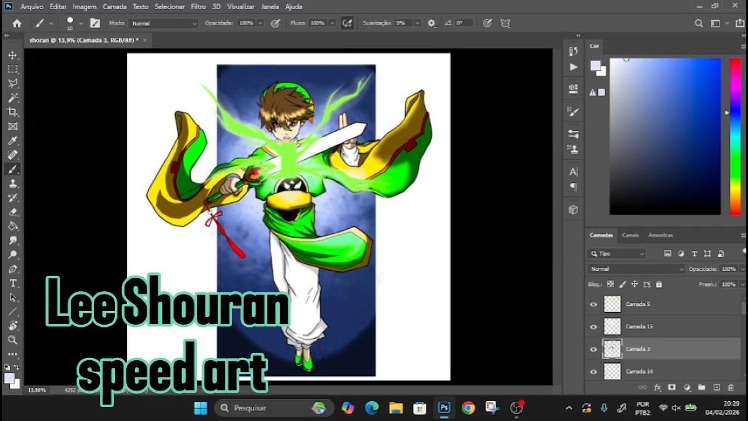Image resolution: width=748 pixels, height=421 pixels.
Task: Hide layer Camada 15
Action: pos(594,326)
